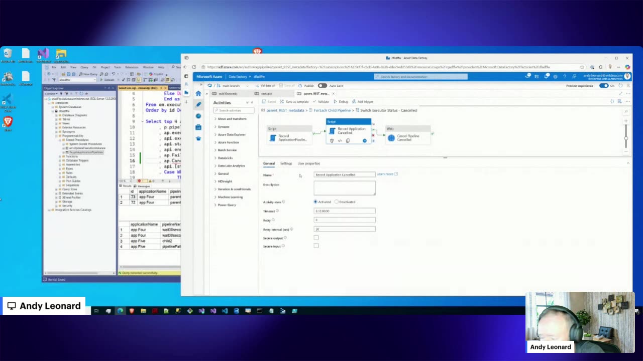Image resolution: width=643 pixels, height=361 pixels.
Task: Switch to the General tab
Action: (x=269, y=163)
